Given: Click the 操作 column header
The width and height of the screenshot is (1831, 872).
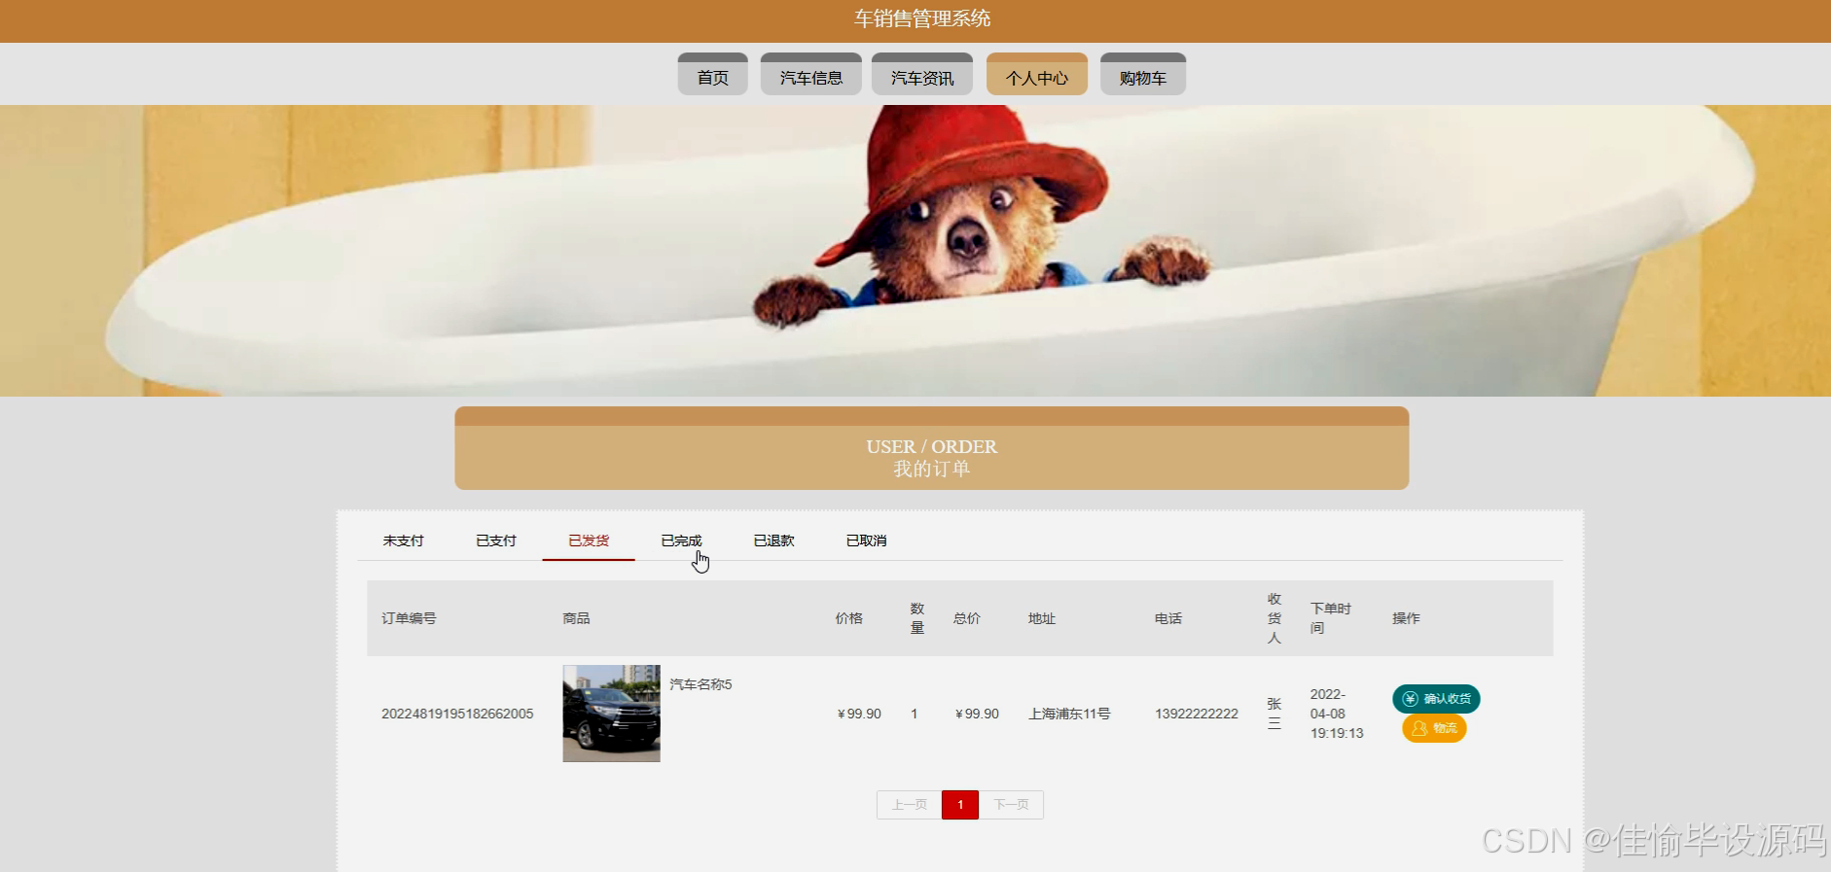Looking at the screenshot, I should pos(1406,618).
